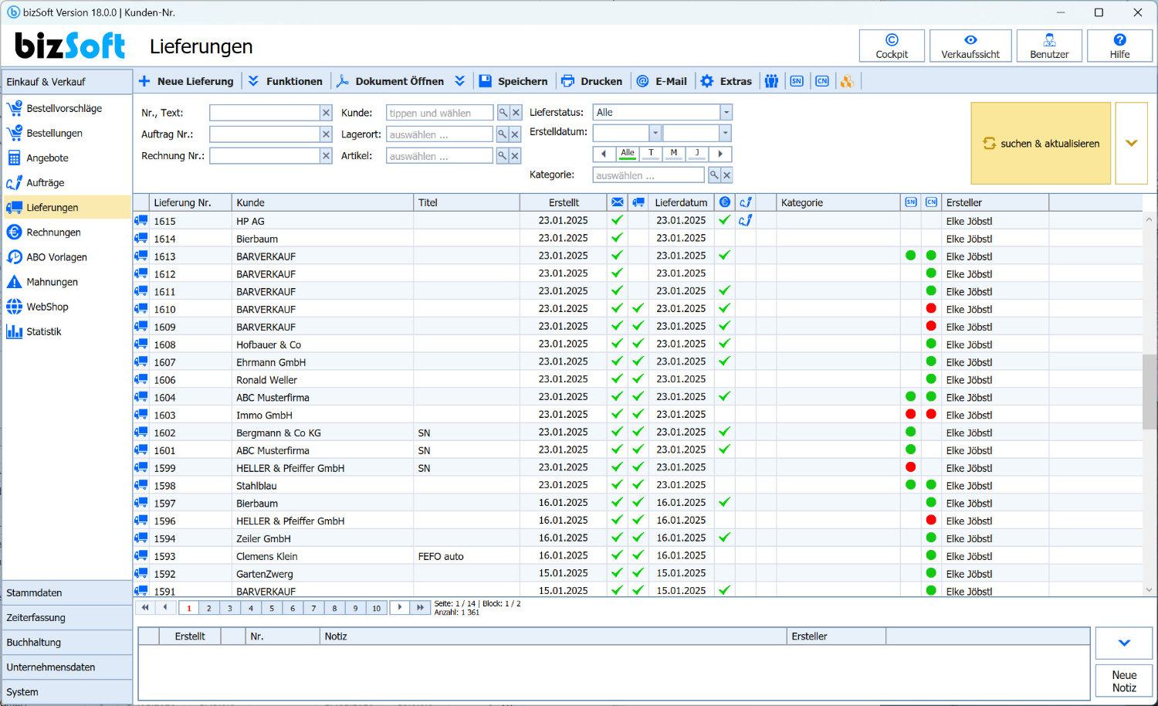Screen dimensions: 1158x706
Task: Click the green SN status dot in row 1613
Action: (911, 255)
